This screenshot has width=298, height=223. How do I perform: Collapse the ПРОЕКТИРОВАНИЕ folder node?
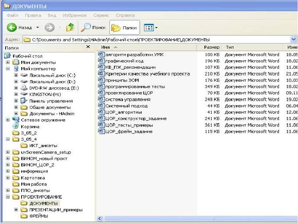8,197
